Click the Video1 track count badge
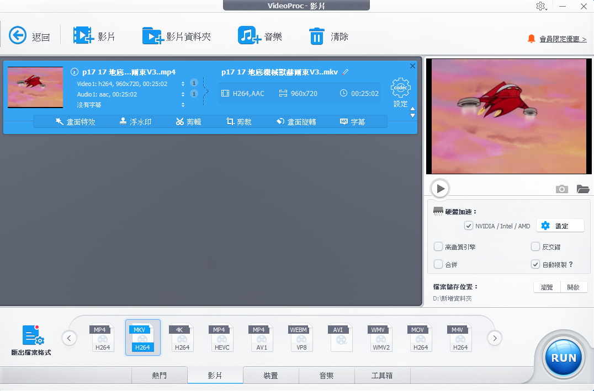The height and width of the screenshot is (391, 594). coord(194,83)
